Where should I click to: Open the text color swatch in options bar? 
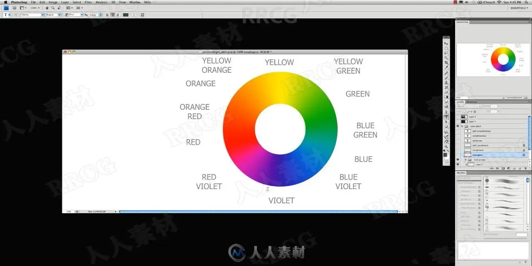pyautogui.click(x=126, y=15)
